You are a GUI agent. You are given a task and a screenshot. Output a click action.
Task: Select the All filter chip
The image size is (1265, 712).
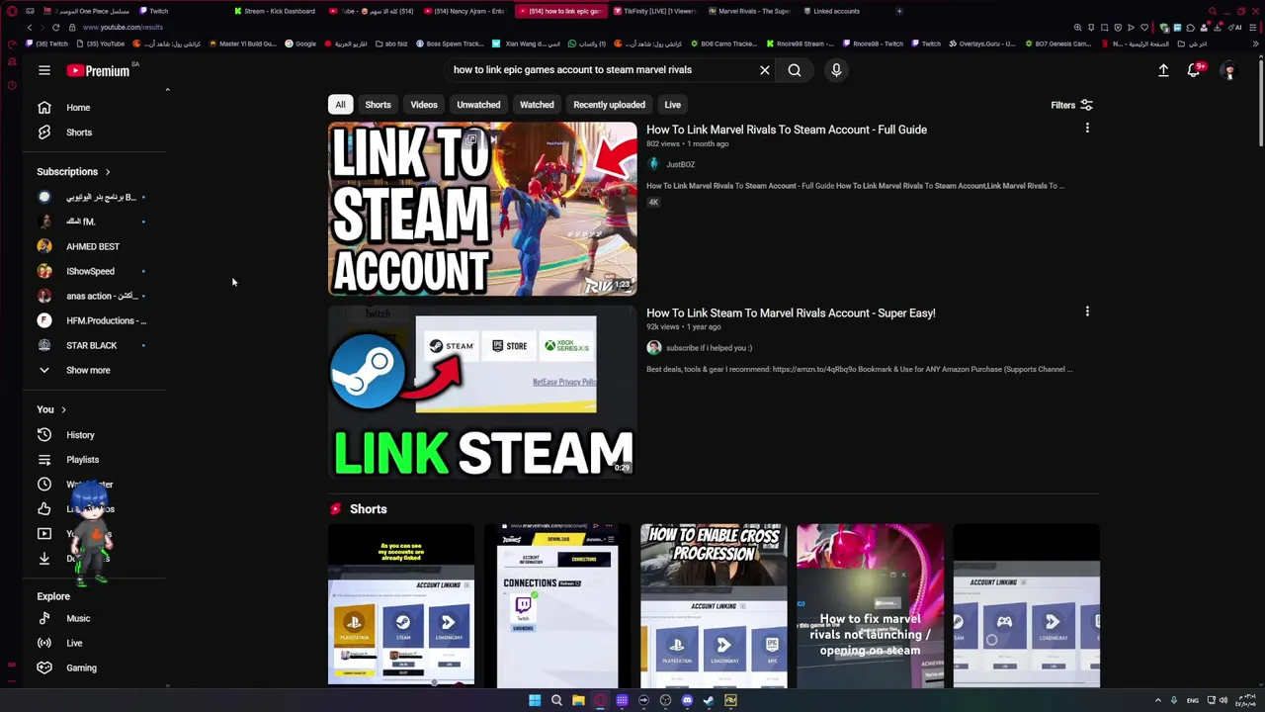[x=340, y=105]
